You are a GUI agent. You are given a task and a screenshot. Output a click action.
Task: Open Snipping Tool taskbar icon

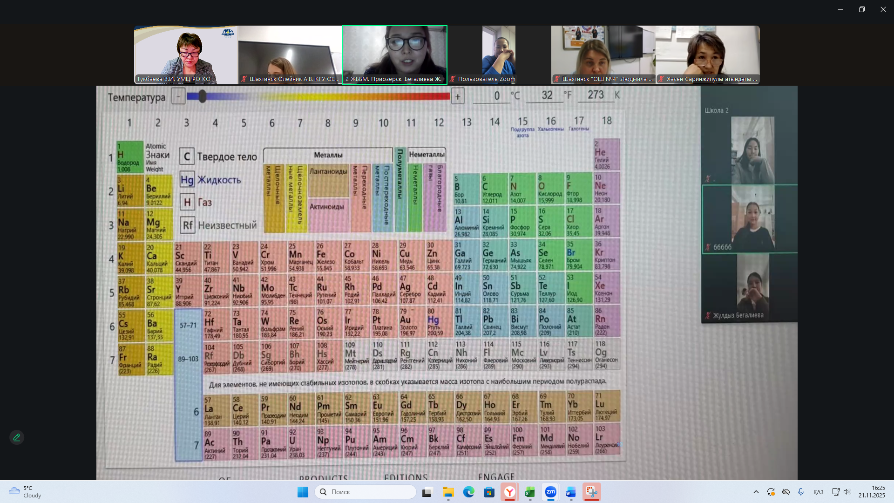(591, 492)
